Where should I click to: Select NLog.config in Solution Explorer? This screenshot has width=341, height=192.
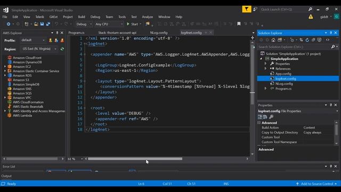coord(284,84)
